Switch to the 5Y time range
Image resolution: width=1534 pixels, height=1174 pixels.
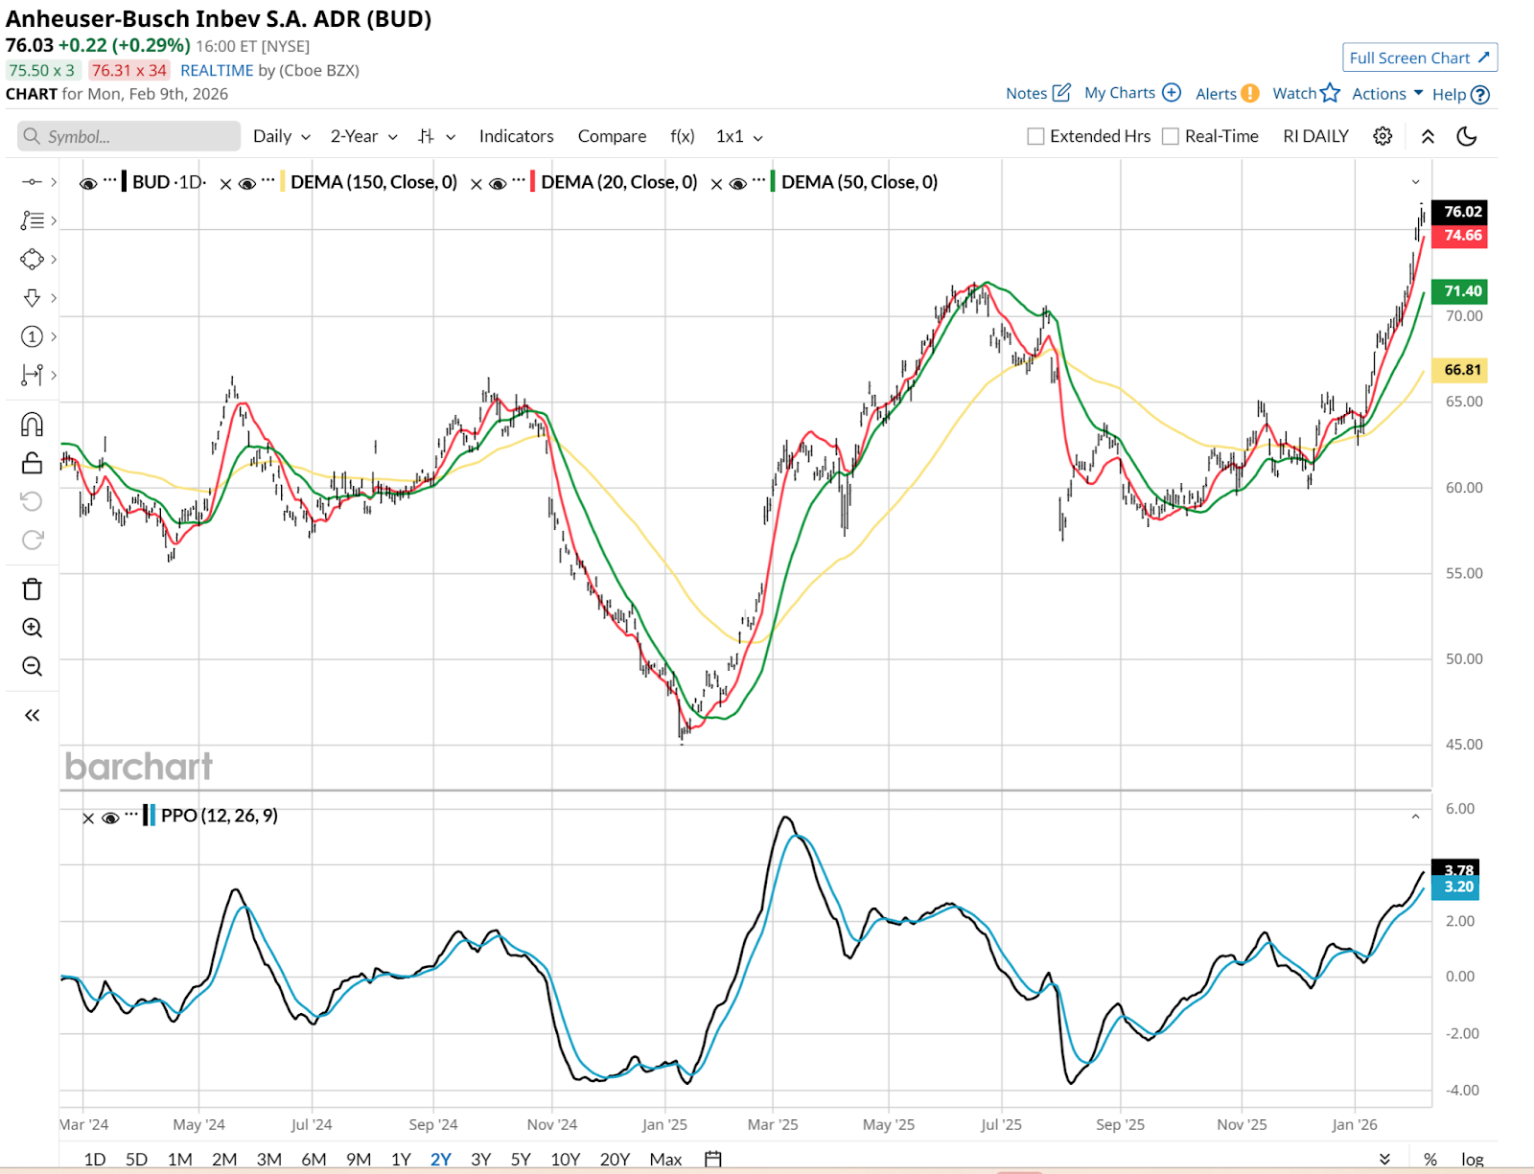[x=521, y=1159]
